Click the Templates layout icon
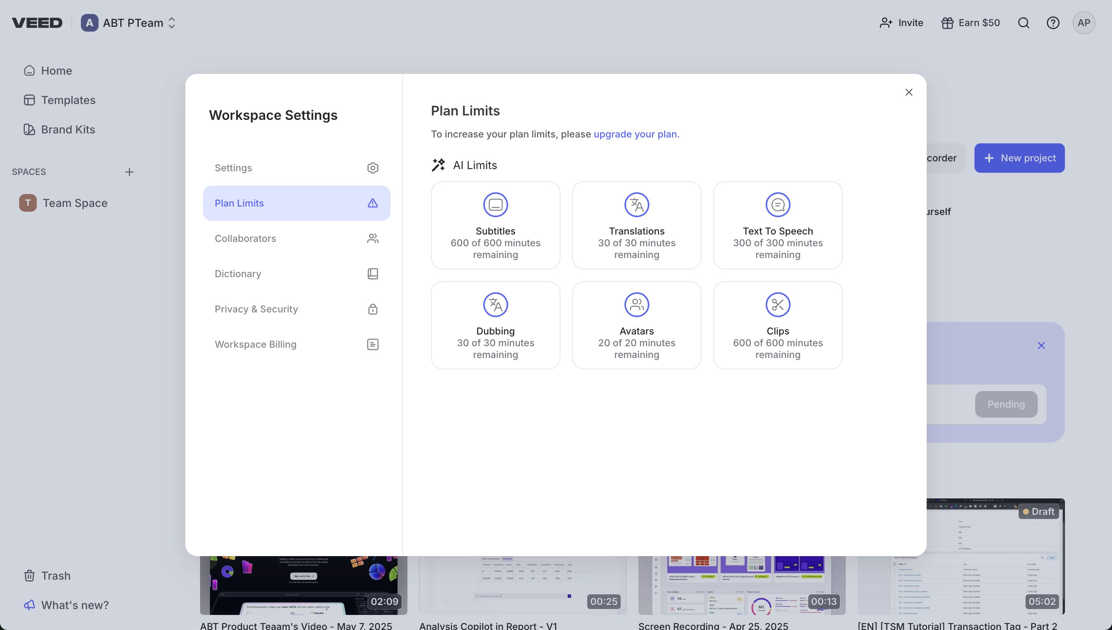Viewport: 1112px width, 630px height. pyautogui.click(x=29, y=100)
